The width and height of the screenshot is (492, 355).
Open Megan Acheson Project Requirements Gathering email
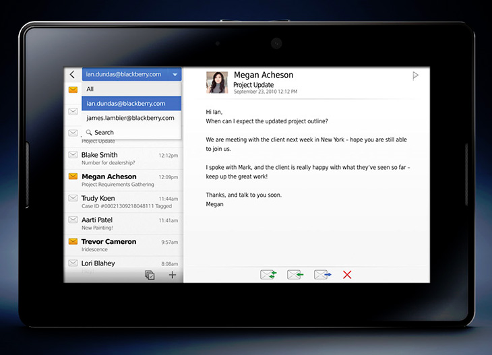point(123,181)
